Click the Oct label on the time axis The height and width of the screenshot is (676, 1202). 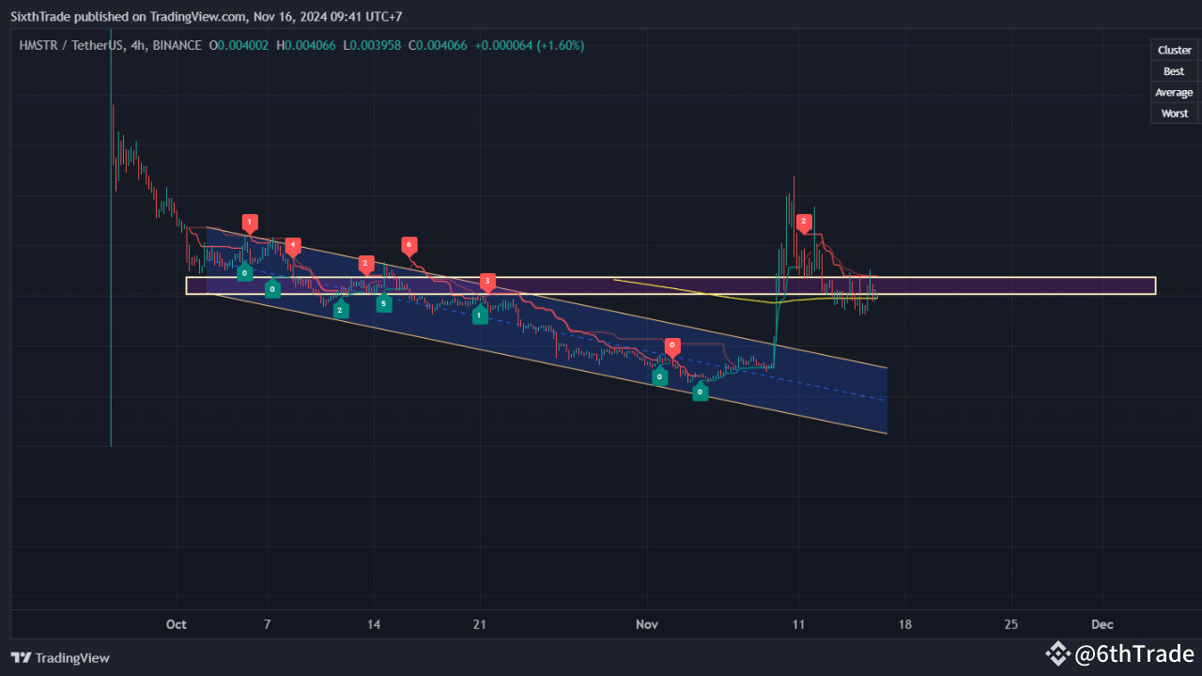pyautogui.click(x=176, y=624)
